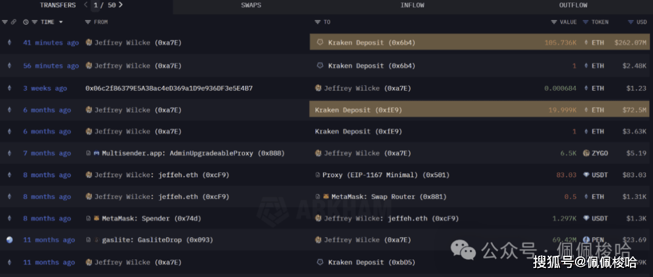Filter by TOKEN column

pyautogui.click(x=585, y=22)
